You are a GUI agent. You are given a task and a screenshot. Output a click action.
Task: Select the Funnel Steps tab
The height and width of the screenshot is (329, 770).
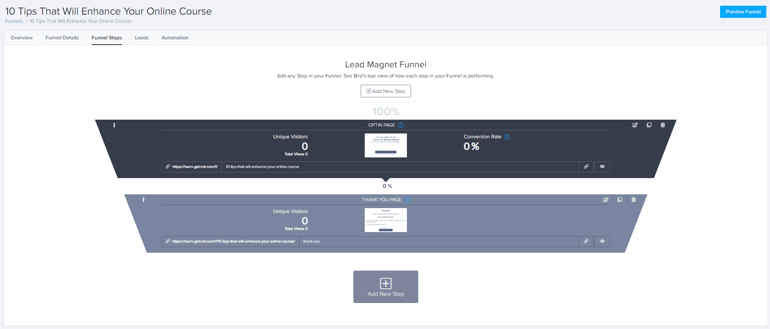(x=107, y=38)
